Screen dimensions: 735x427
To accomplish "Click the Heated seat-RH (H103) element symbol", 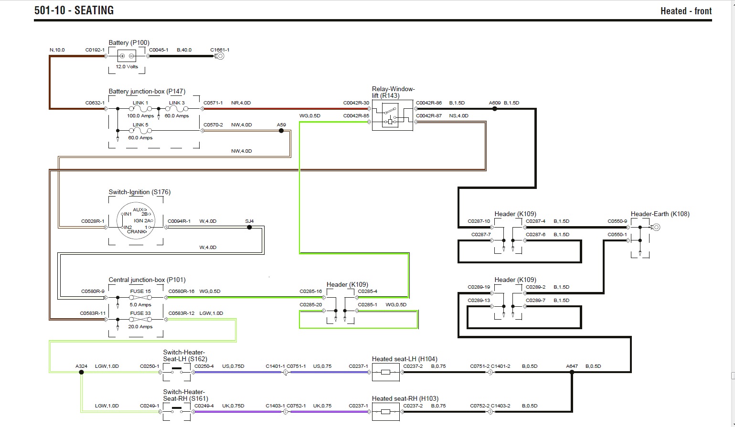I will 386,412.
